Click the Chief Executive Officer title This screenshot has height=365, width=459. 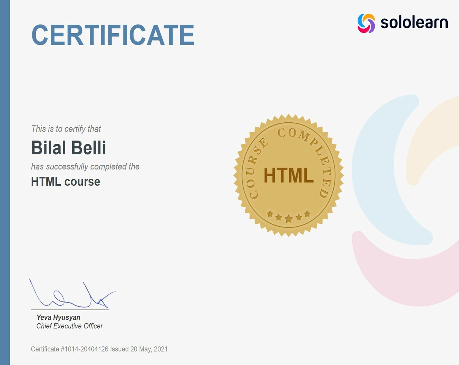tap(70, 326)
